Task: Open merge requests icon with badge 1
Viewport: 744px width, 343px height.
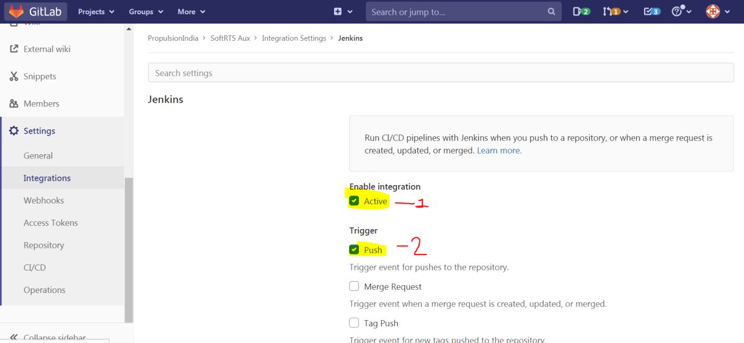Action: [611, 12]
